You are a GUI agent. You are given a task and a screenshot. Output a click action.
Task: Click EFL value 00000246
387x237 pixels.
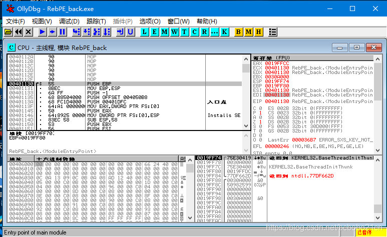[x=277, y=146]
